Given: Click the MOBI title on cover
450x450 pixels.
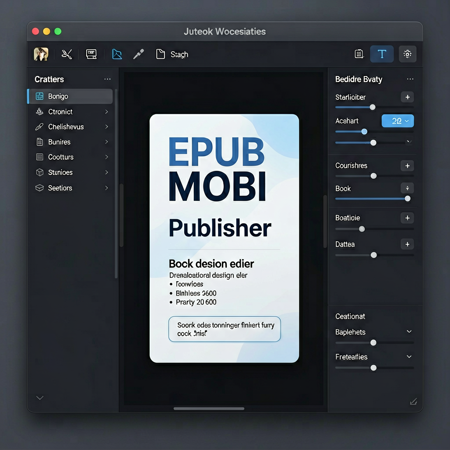Looking at the screenshot, I should 217,186.
